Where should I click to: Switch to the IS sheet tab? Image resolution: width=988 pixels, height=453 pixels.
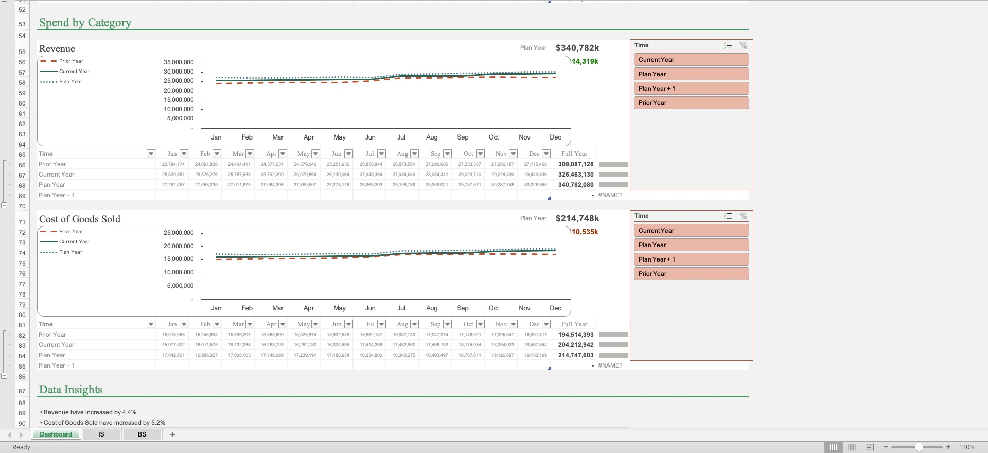tap(101, 434)
